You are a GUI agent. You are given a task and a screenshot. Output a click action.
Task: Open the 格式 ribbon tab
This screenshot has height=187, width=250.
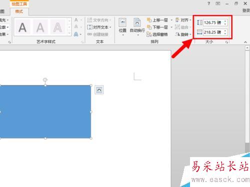[x=19, y=11]
